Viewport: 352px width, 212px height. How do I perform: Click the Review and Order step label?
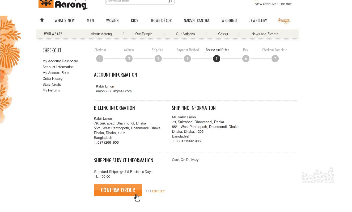pyautogui.click(x=217, y=50)
